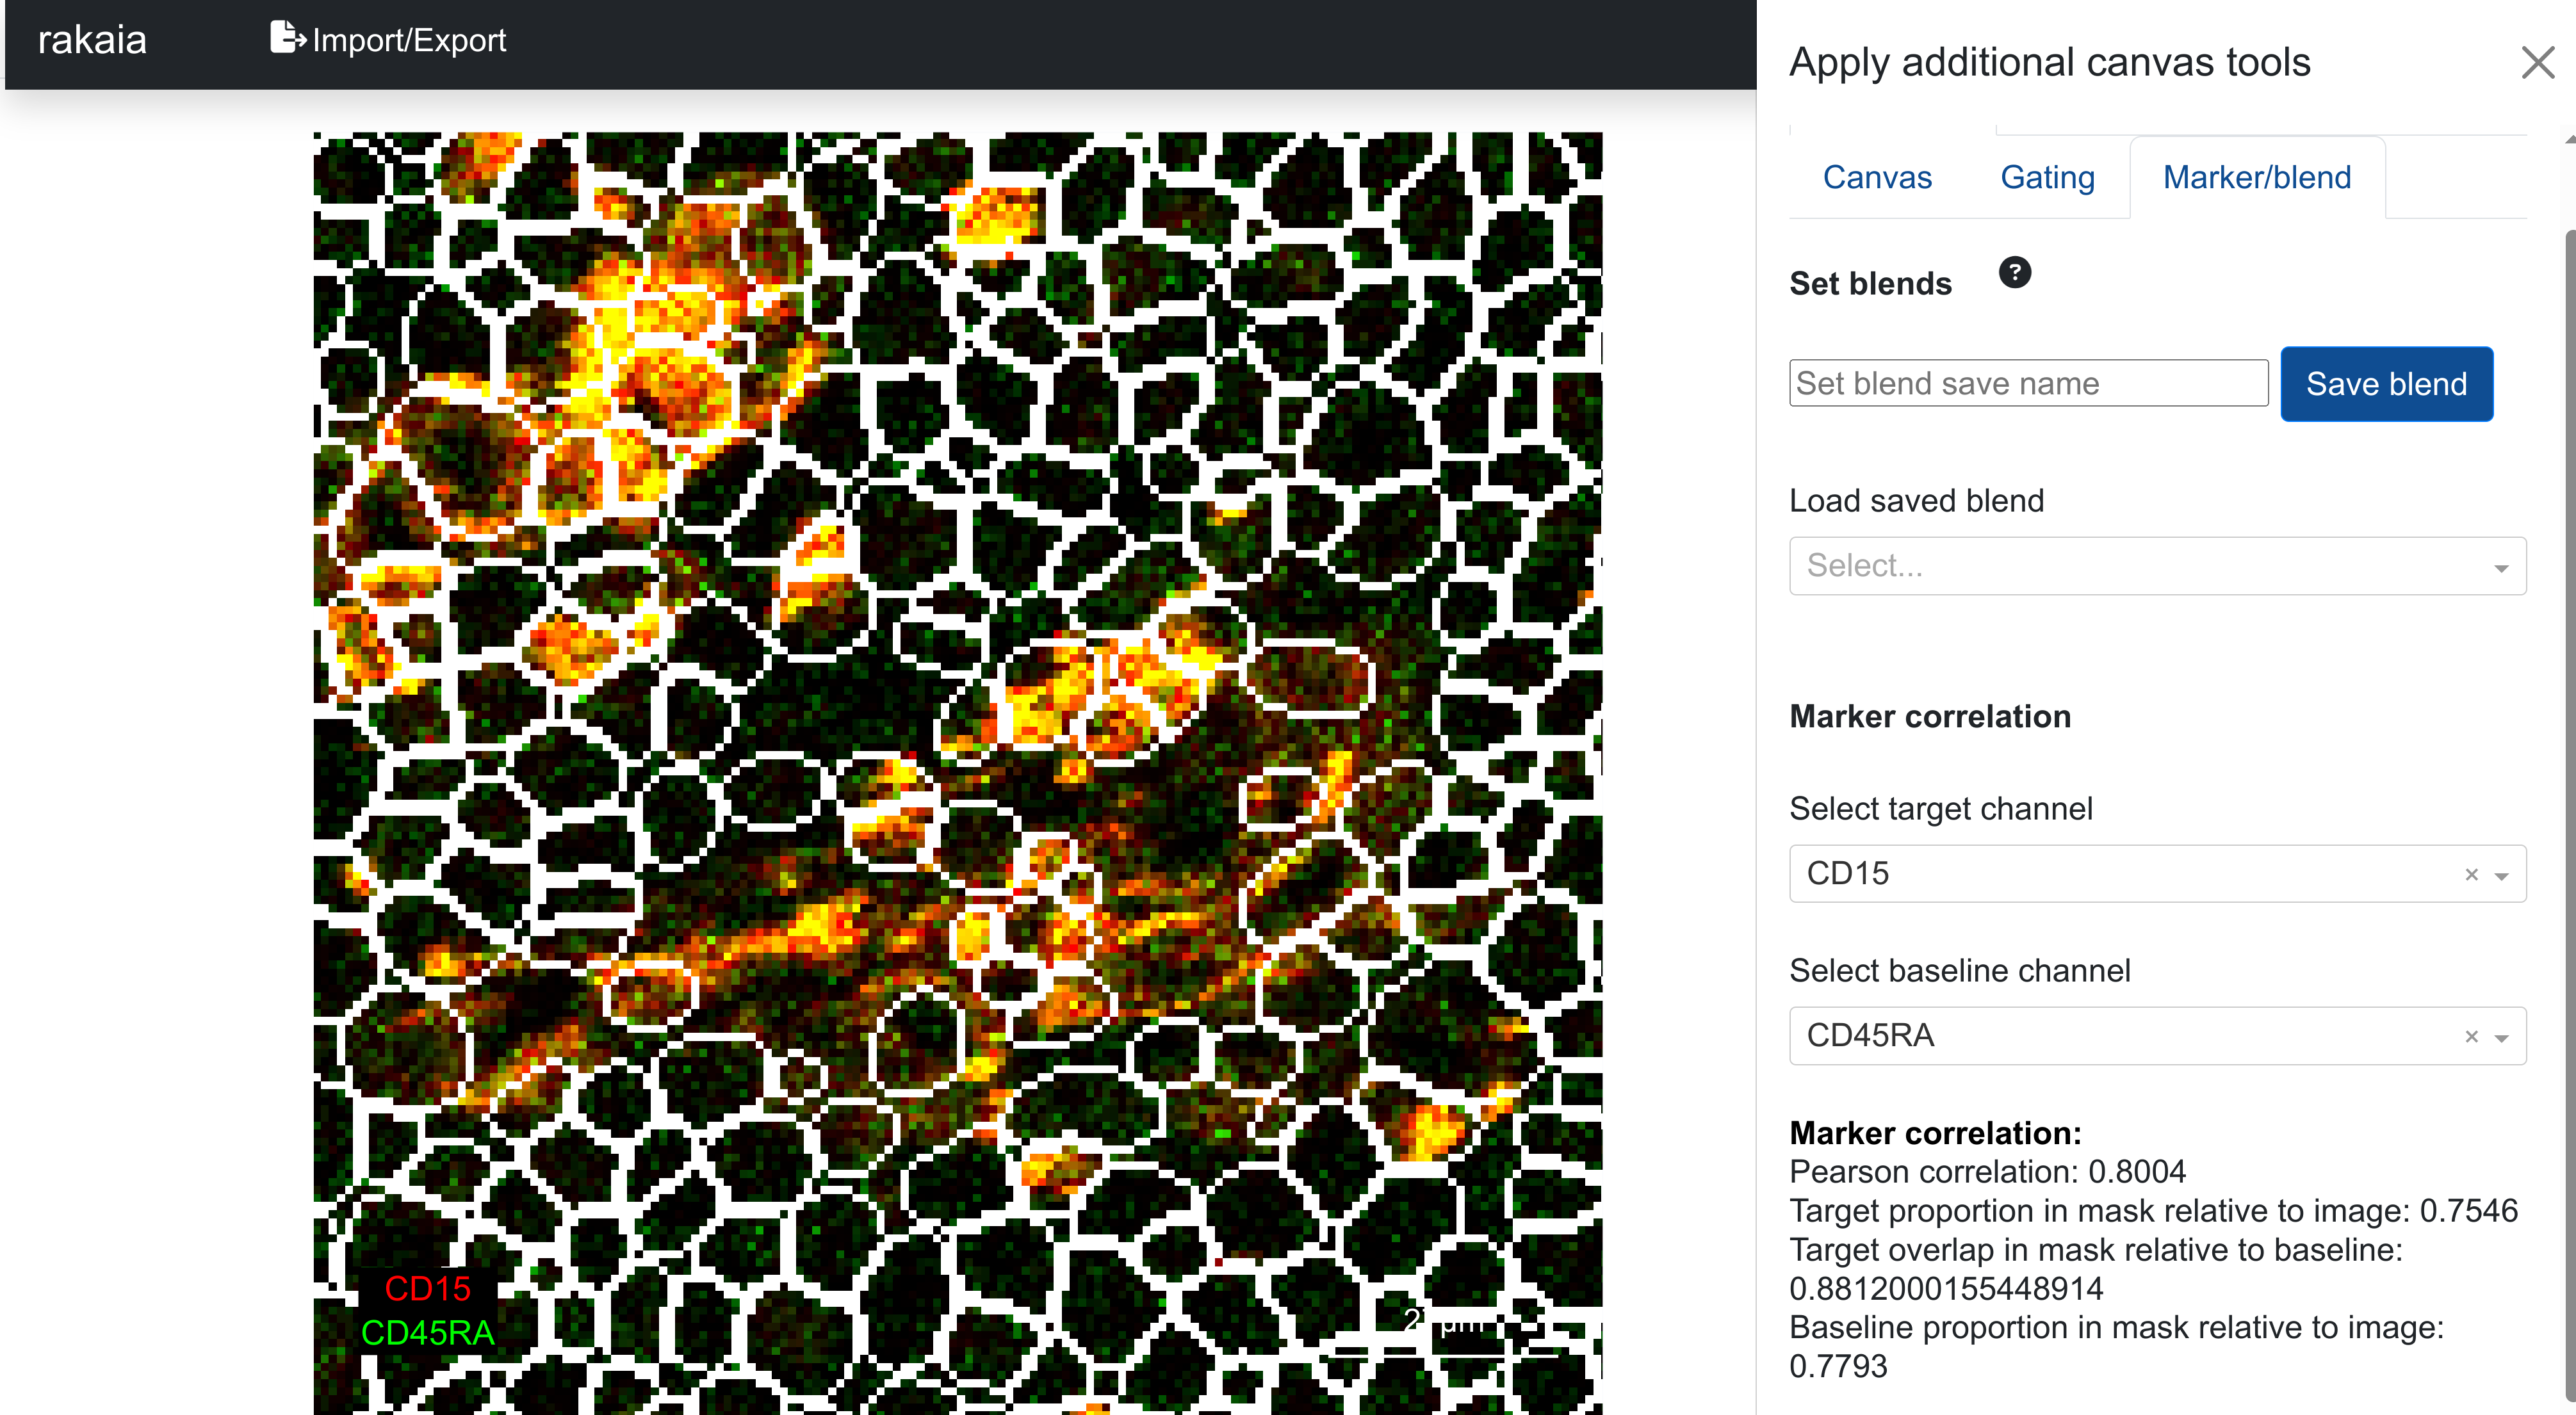The image size is (2576, 1415).
Task: Expand baseline channel dropdown arrow
Action: coord(2501,1037)
